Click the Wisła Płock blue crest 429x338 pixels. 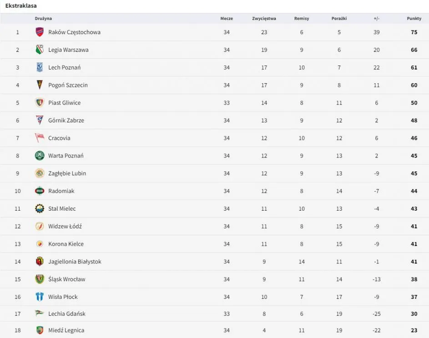(40, 297)
